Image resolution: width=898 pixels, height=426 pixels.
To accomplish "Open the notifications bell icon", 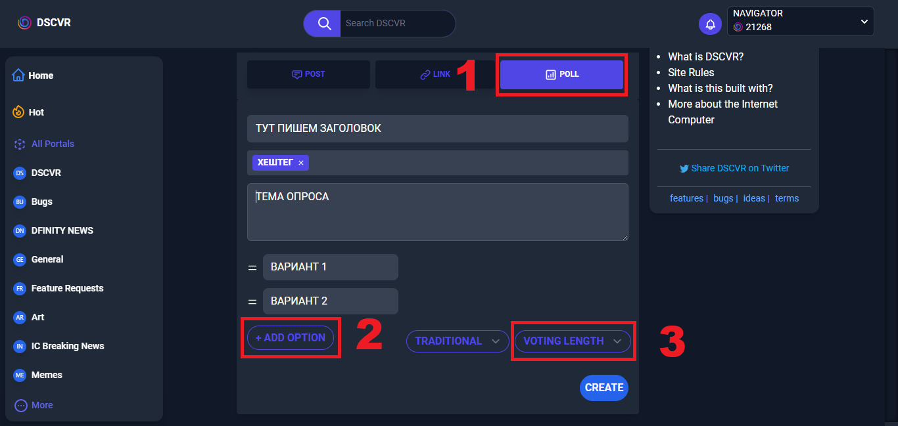I will click(x=710, y=24).
